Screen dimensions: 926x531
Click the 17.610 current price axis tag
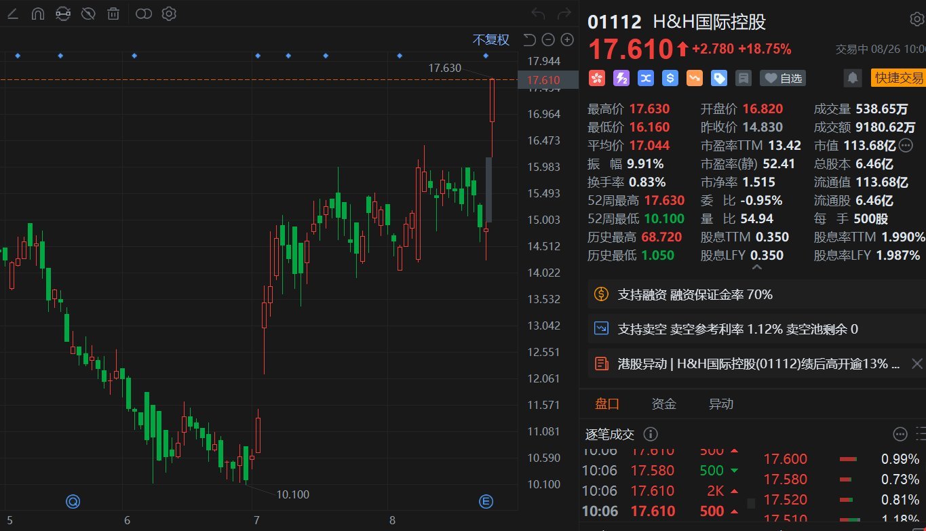547,80
